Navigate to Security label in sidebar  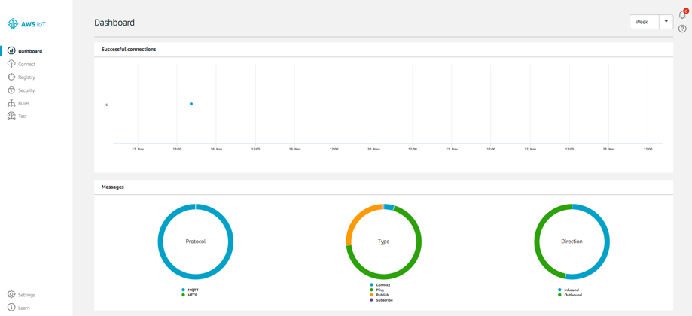pos(26,90)
